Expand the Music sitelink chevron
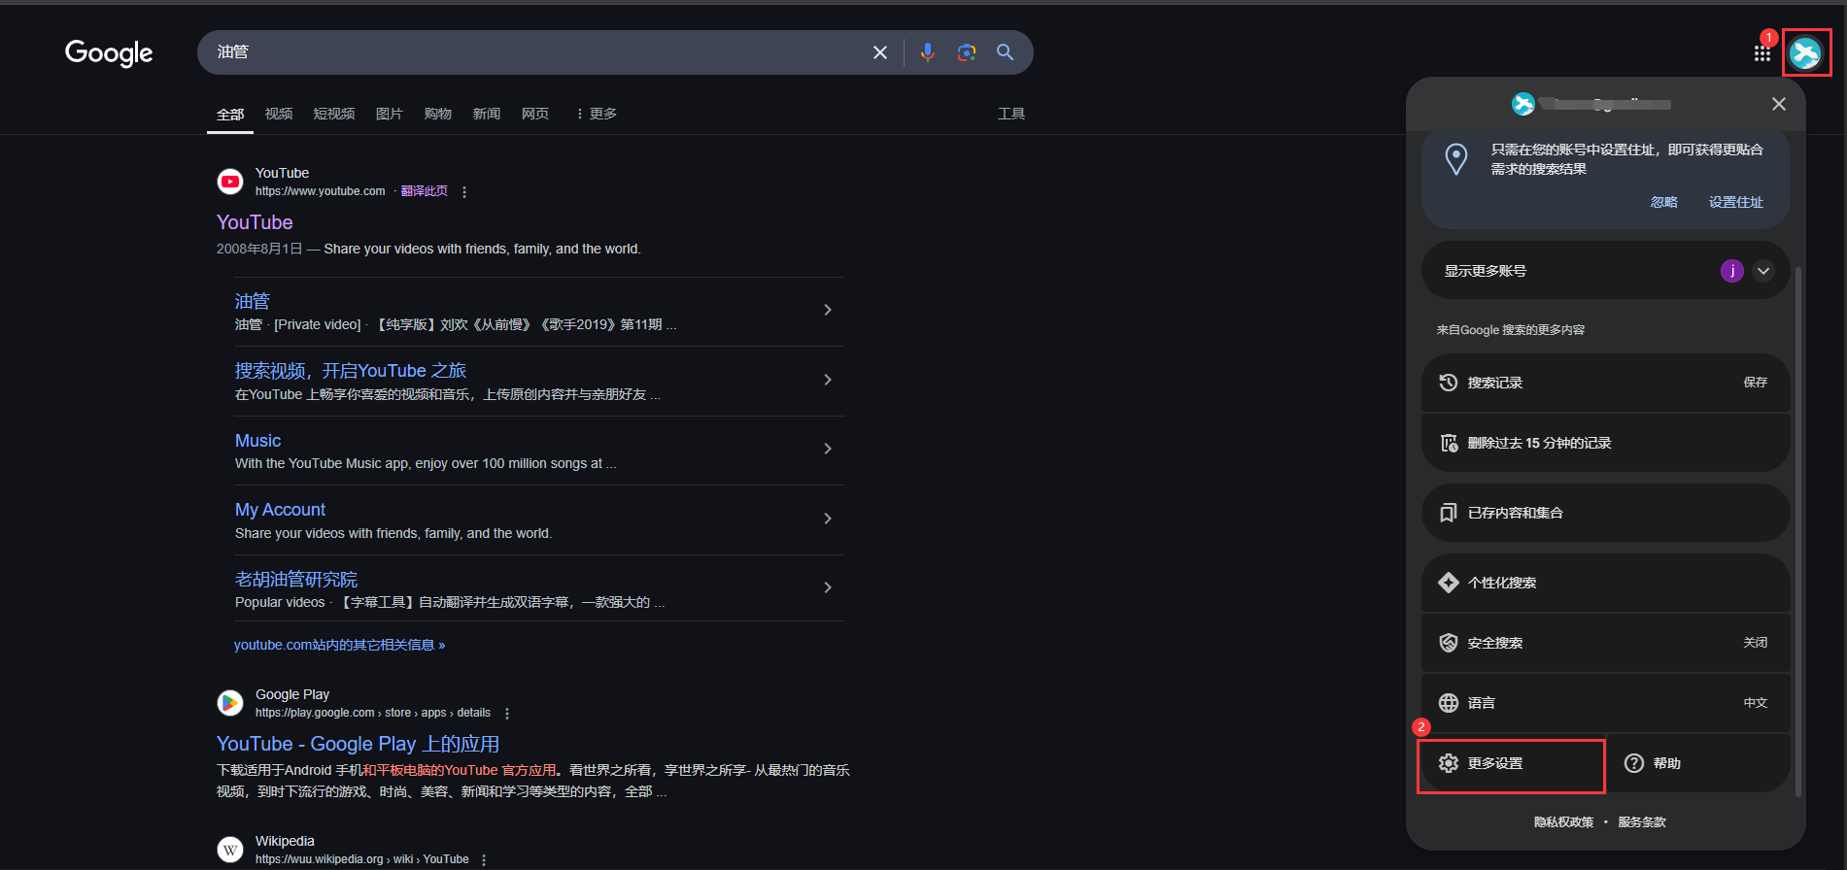The image size is (1847, 870). [828, 449]
